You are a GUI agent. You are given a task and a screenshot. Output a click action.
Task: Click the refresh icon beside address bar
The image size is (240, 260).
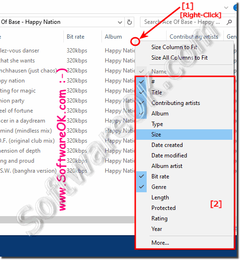pyautogui.click(x=129, y=22)
